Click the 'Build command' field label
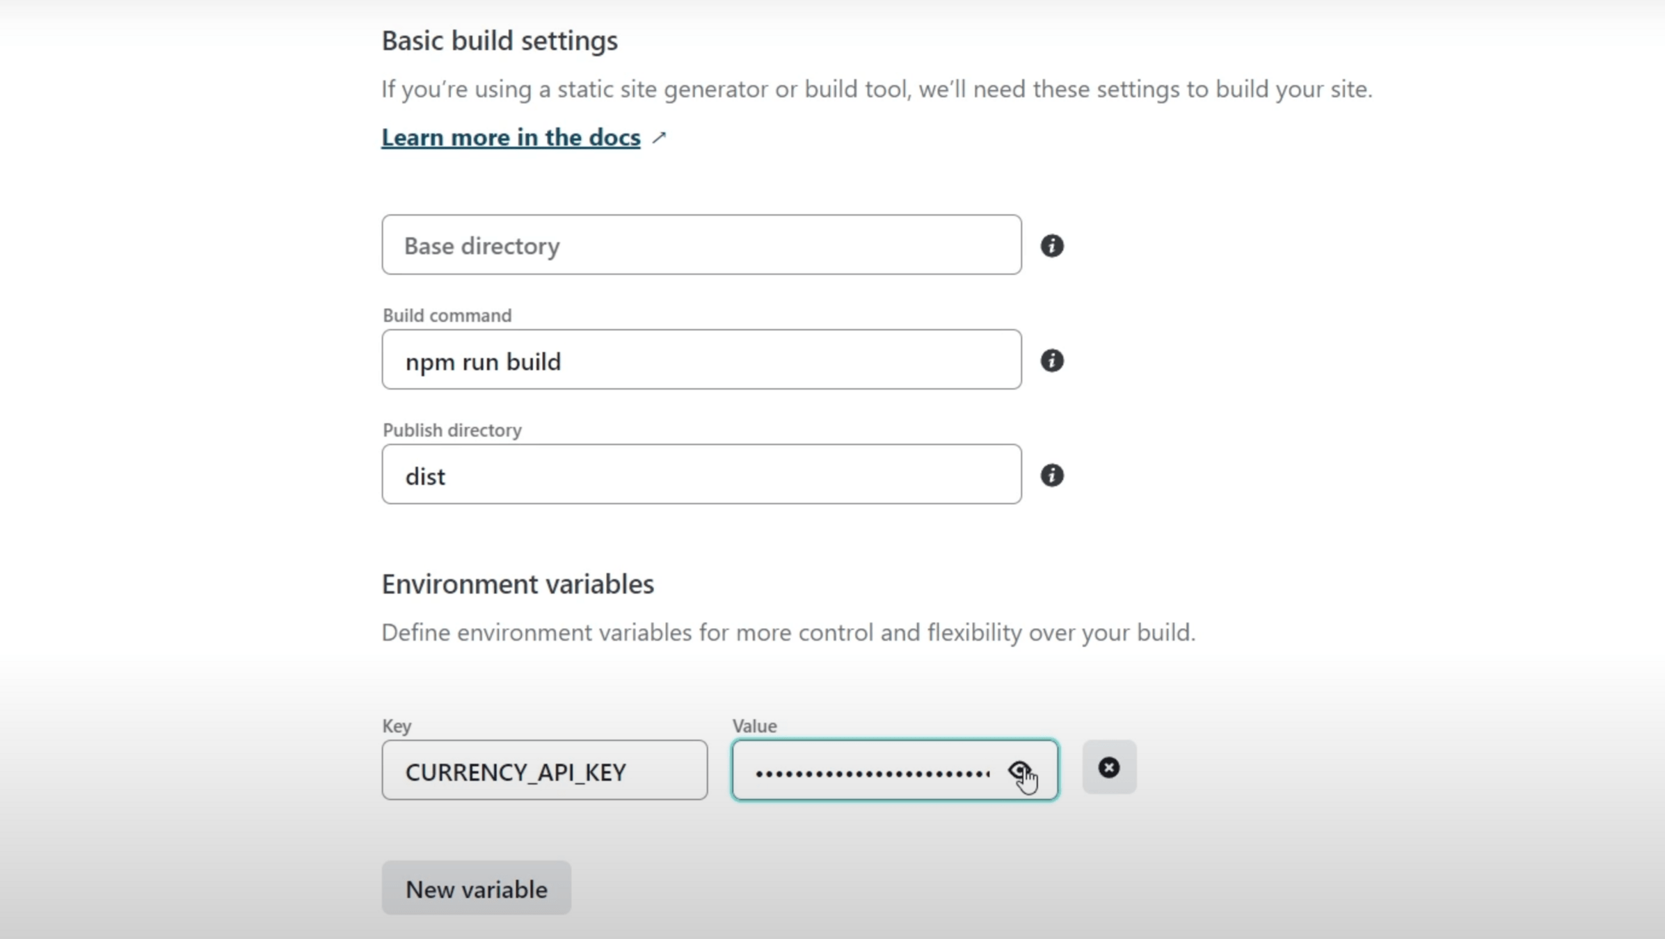 coord(447,316)
